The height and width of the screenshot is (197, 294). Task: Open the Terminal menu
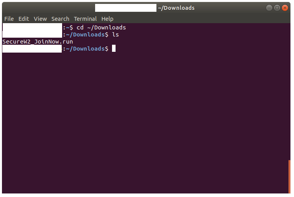click(85, 19)
